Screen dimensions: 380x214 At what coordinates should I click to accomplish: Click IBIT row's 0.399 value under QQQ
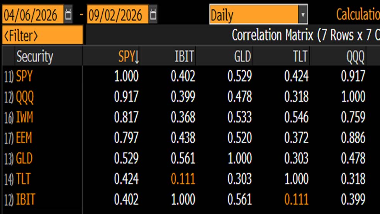353,199
